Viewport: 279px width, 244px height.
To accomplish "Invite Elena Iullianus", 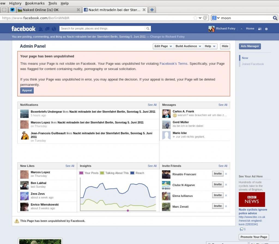I will tap(218, 195).
